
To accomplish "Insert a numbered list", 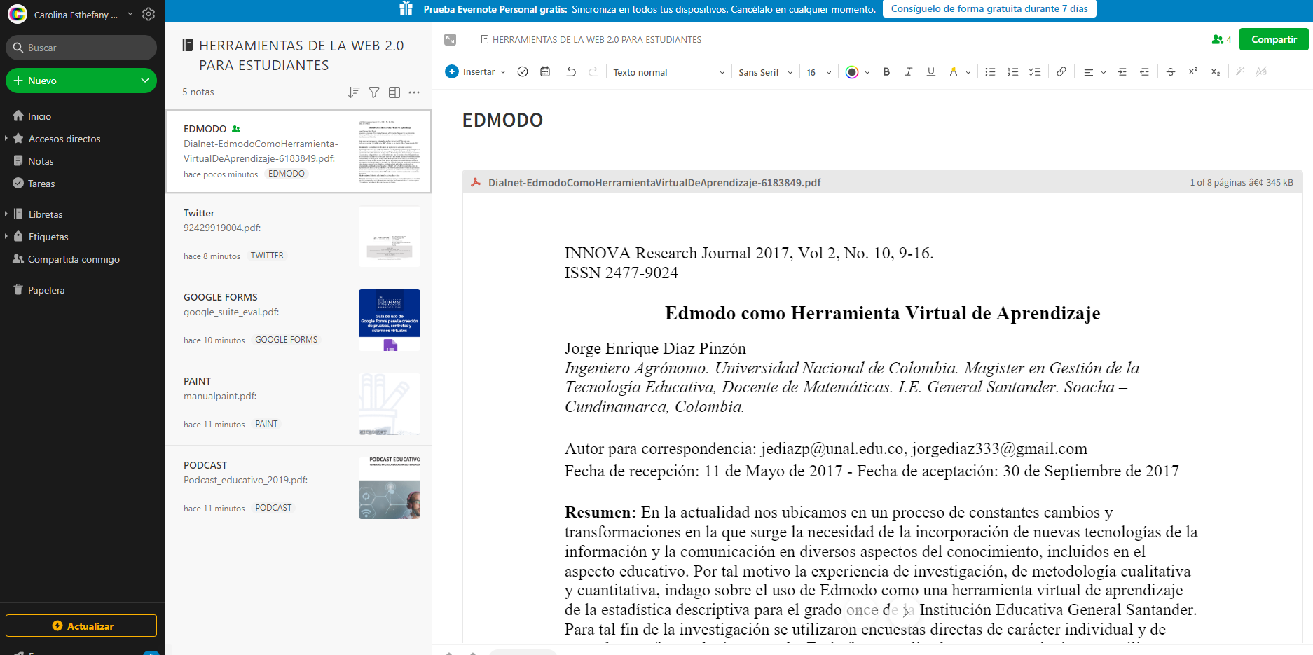I will (1012, 71).
